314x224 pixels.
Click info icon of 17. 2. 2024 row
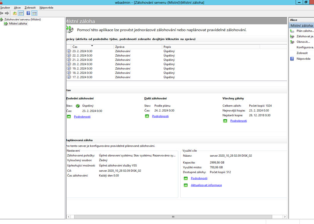pyautogui.click(x=69, y=77)
